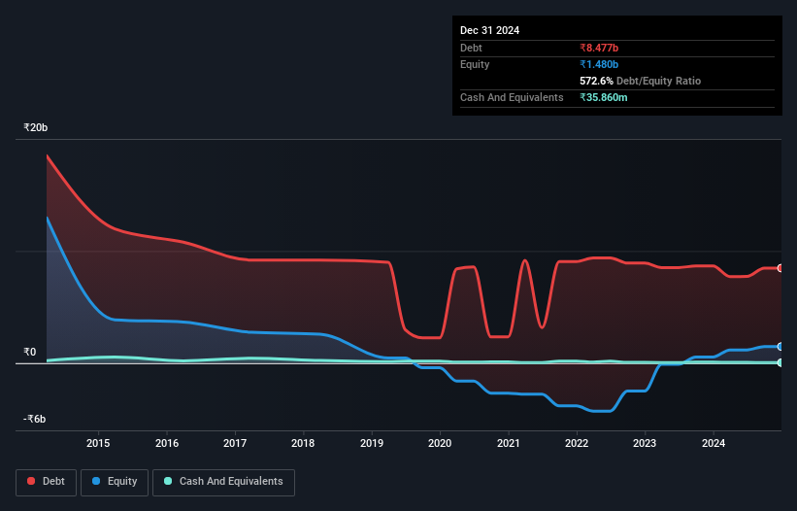Click the ₹1.480b equity value

(x=599, y=64)
